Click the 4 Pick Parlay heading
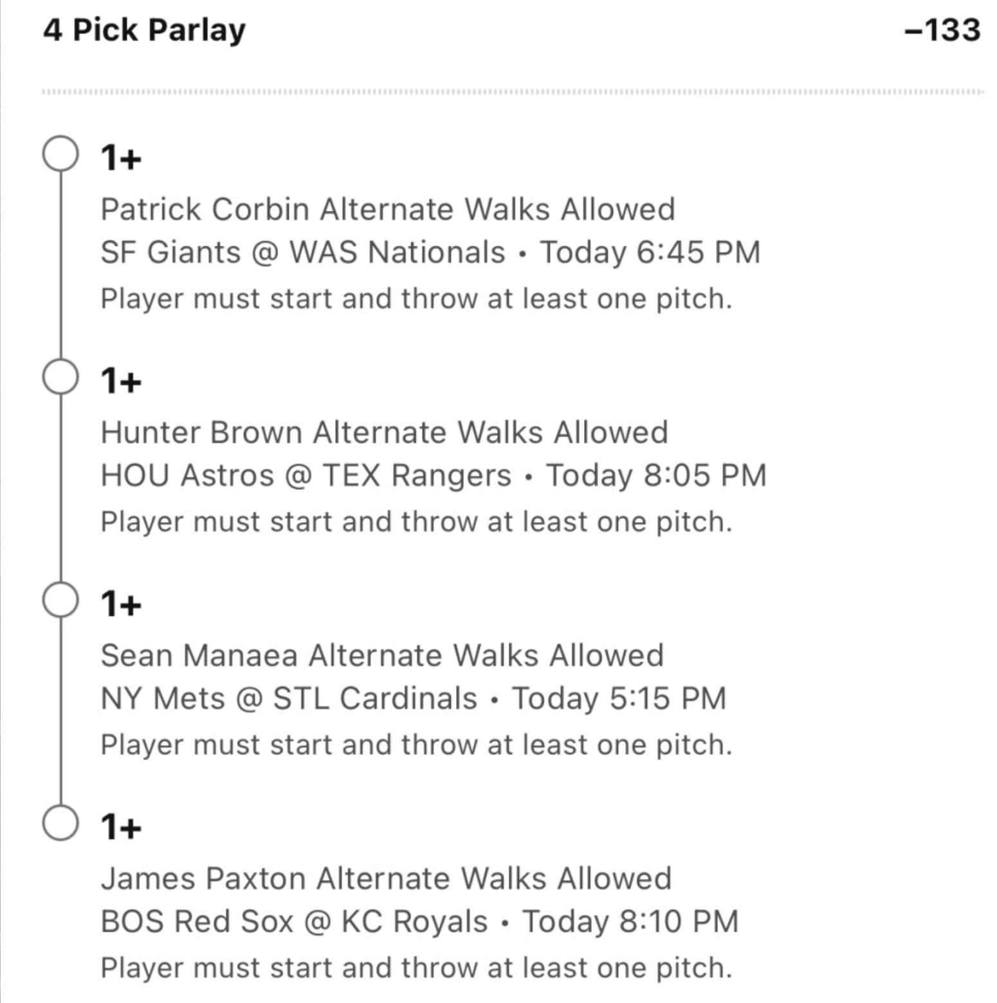Screen dimensions: 997x1003 145,30
